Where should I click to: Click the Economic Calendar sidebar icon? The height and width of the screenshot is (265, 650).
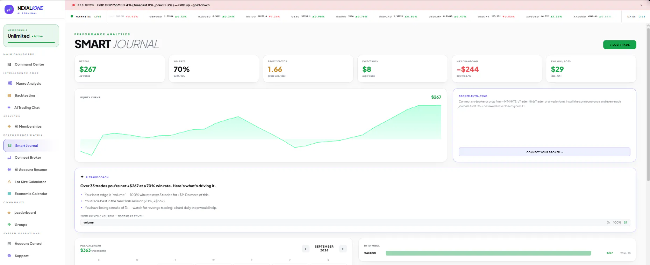(x=9, y=194)
